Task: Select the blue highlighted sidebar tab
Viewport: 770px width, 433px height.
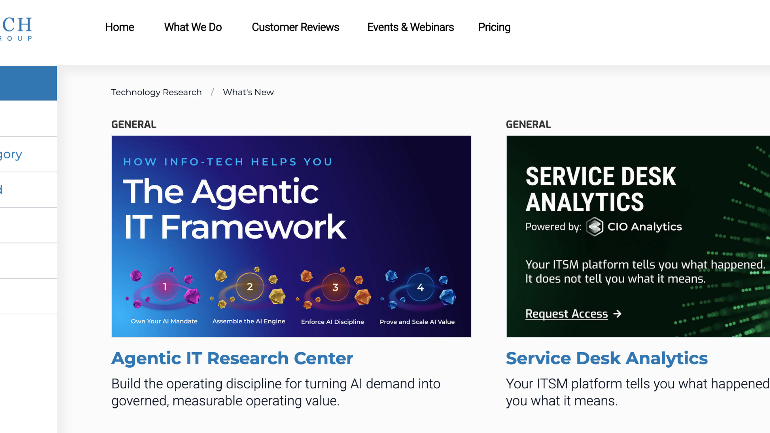Action: point(28,83)
